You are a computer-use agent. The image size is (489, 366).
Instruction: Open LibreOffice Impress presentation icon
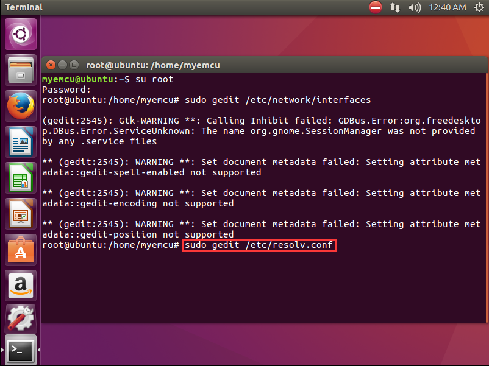pyautogui.click(x=21, y=214)
